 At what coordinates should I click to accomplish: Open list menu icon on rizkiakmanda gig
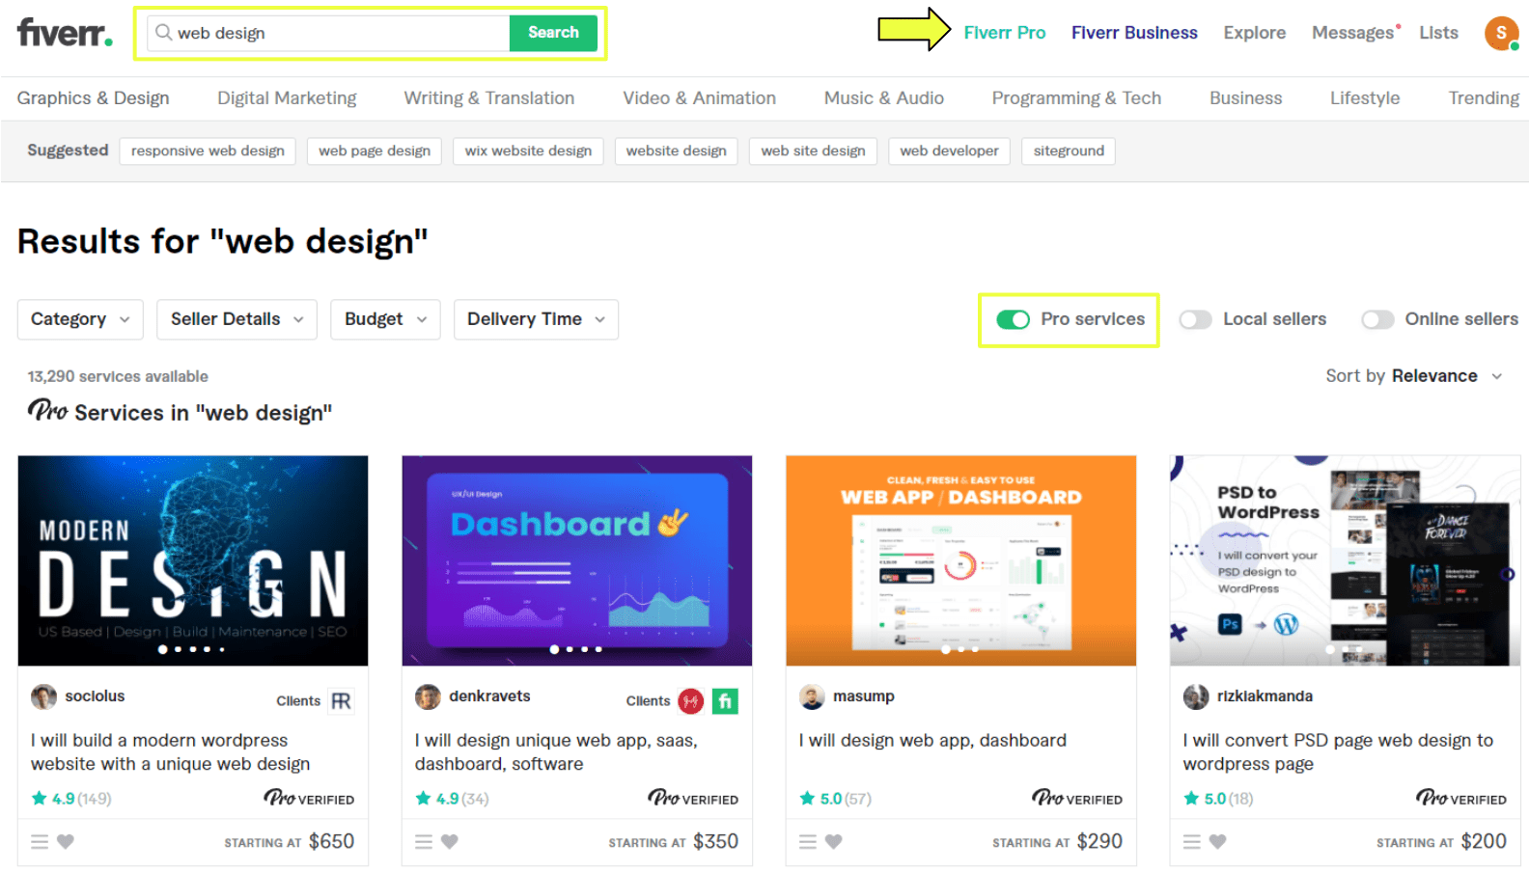(x=1192, y=841)
